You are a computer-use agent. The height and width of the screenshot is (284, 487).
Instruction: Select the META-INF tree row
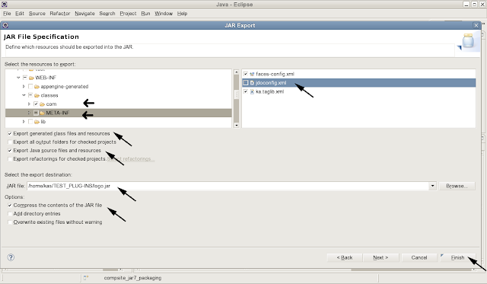[x=119, y=113]
